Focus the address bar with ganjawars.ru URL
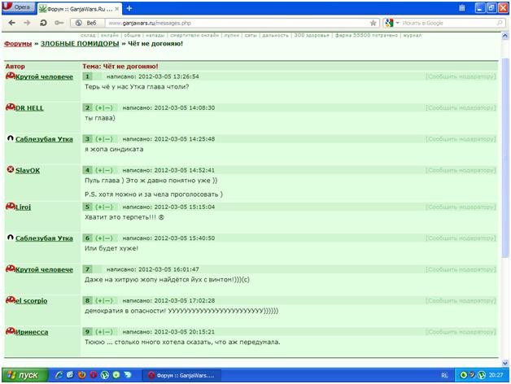The width and height of the screenshot is (511, 384). pos(238,23)
